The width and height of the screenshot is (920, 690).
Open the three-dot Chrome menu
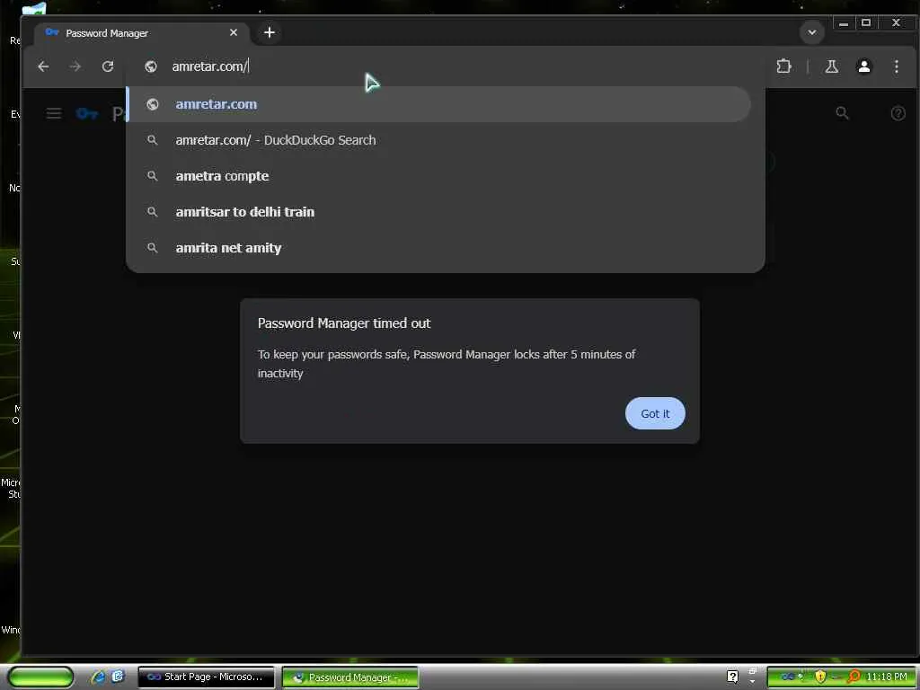(x=896, y=66)
